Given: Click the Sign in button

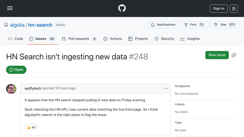Looking at the screenshot, I should click(x=219, y=9).
